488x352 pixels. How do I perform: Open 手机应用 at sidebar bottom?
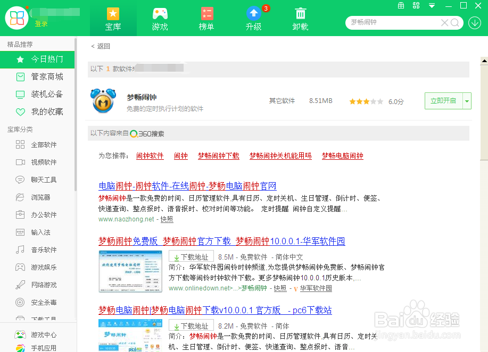(x=36, y=348)
